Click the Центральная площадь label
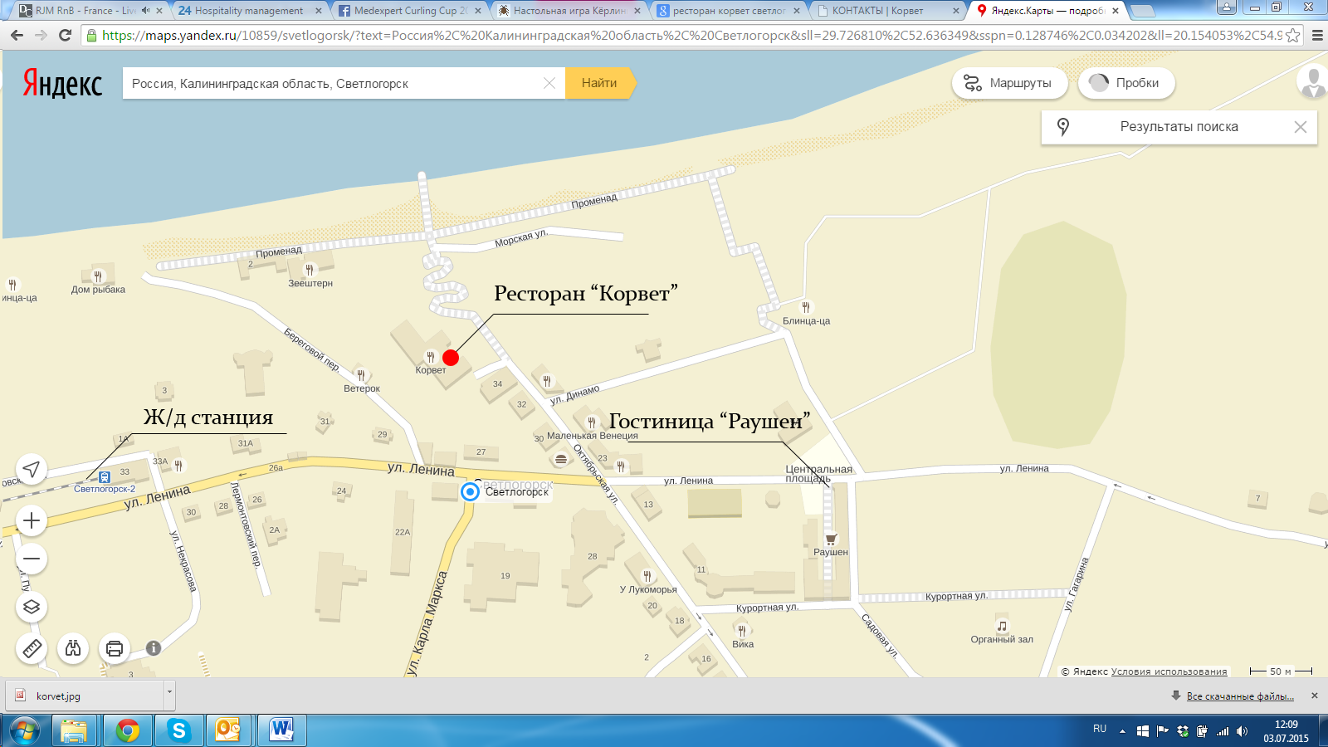 [x=818, y=473]
